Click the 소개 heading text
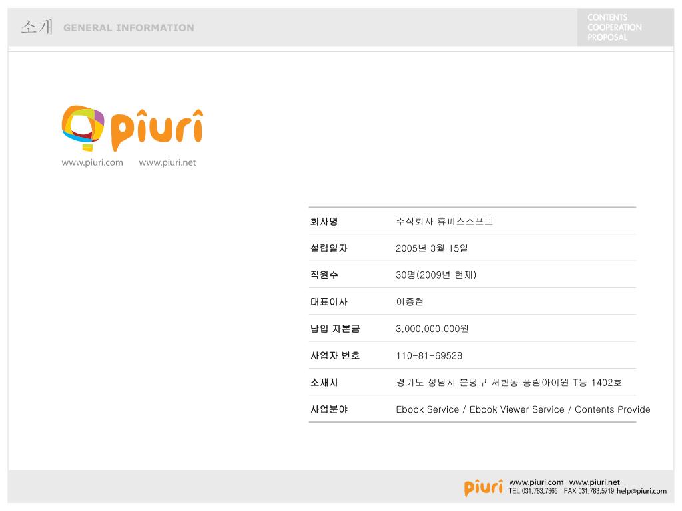Viewport: 682px width, 511px height. [x=37, y=27]
